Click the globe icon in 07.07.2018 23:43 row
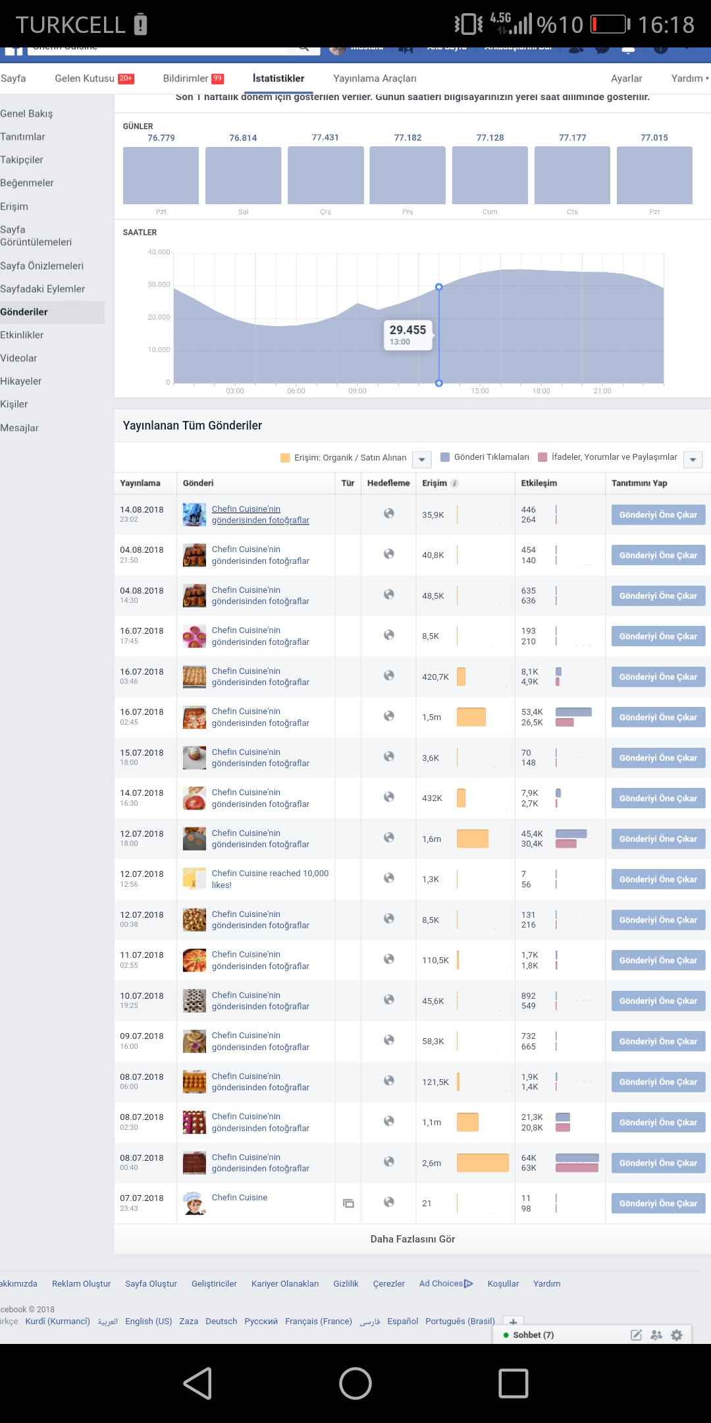This screenshot has height=1423, width=711. point(389,1202)
